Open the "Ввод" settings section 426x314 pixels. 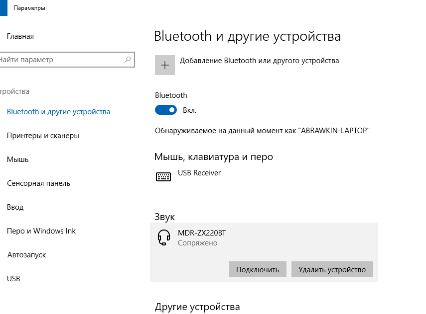(15, 207)
